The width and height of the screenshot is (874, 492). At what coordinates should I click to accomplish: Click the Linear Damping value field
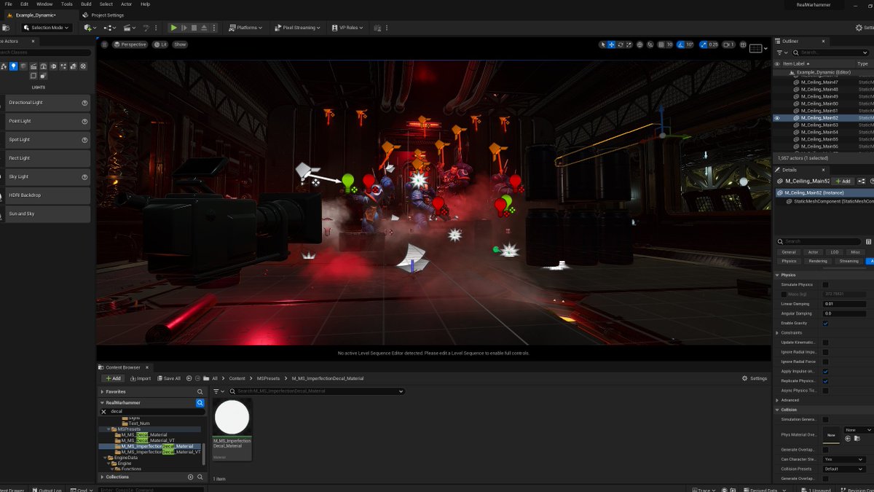click(844, 304)
